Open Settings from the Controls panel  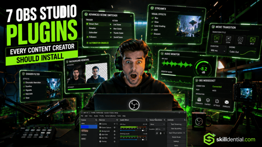click(176, 141)
